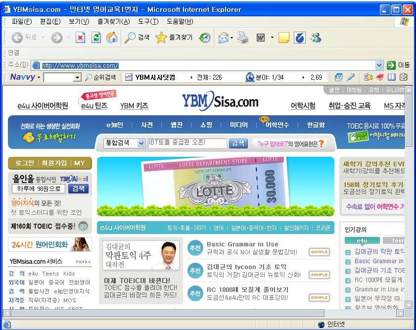416x330 pixels.
Task: Expand the address bar URL dropdown
Action: (379, 65)
